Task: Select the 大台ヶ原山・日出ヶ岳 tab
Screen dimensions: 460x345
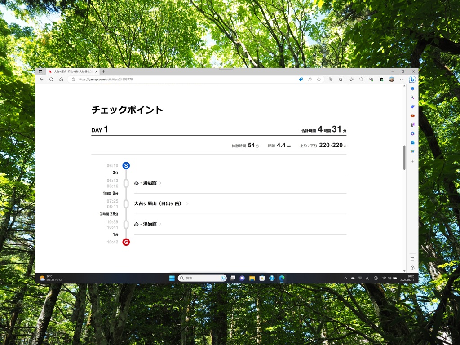Action: [73, 71]
